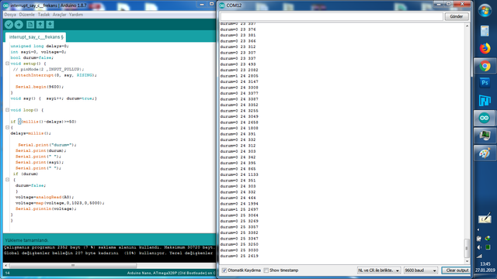Click the serial monitor vertical scrollbar thumb
Viewport: 497px width, 279px height.
(x=467, y=248)
